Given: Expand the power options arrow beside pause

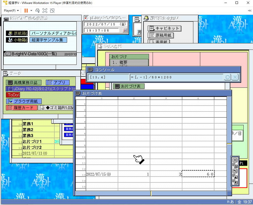Looking at the screenshot, I should point(31,11).
